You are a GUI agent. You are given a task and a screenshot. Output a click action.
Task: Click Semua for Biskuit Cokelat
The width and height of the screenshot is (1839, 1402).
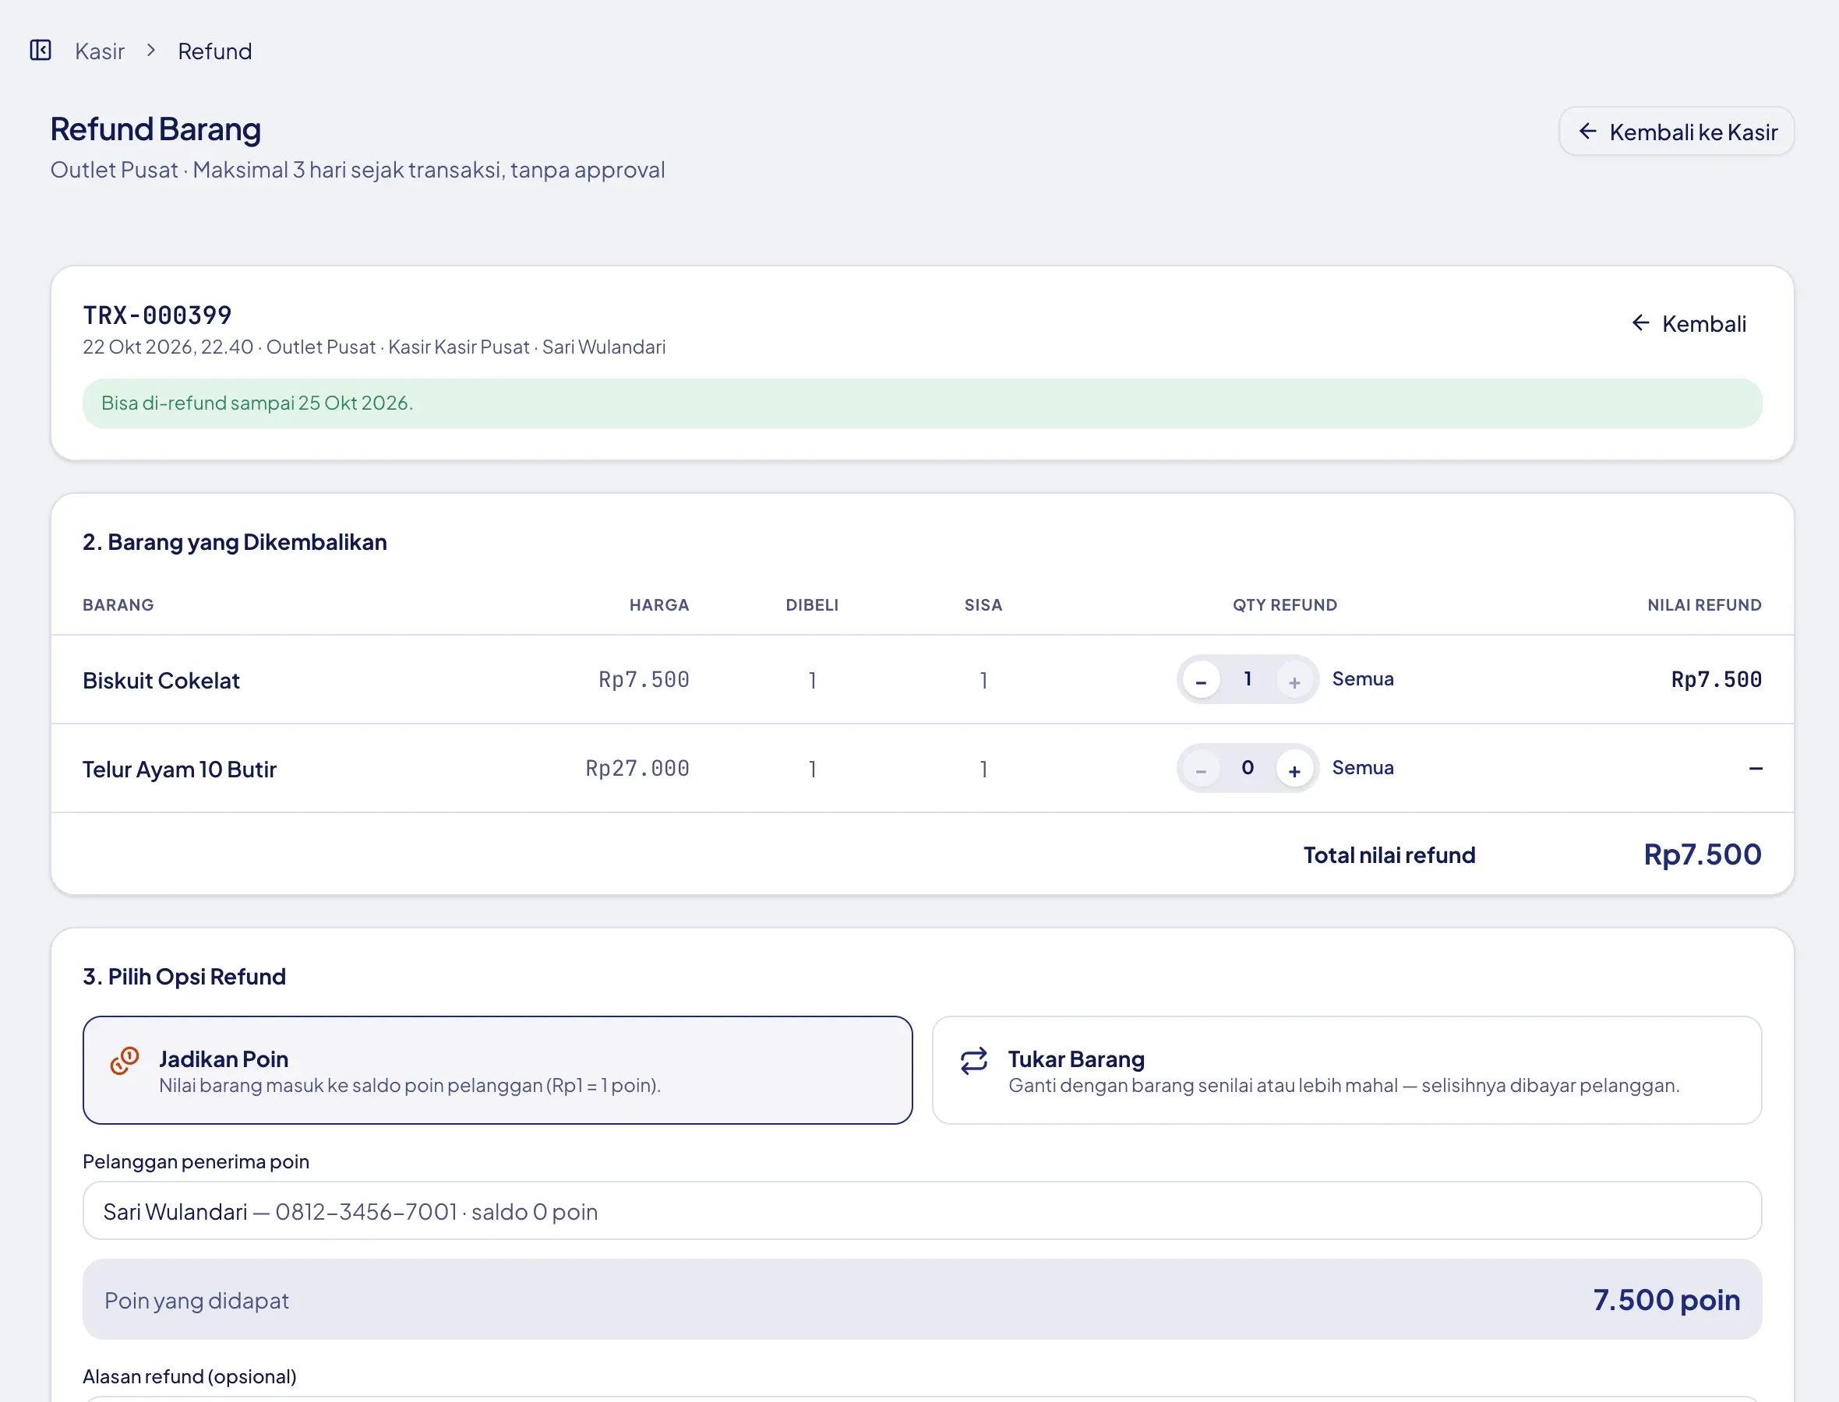coord(1362,679)
